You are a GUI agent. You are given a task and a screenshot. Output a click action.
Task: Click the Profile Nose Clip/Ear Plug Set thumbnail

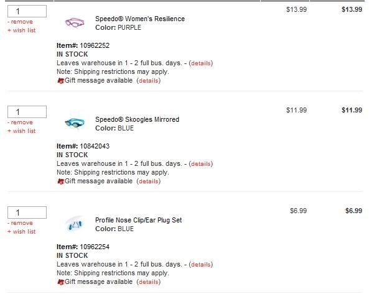(x=75, y=224)
